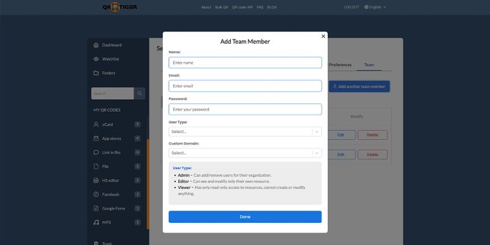Open the About page link
The height and width of the screenshot is (245, 490).
pos(206,7)
